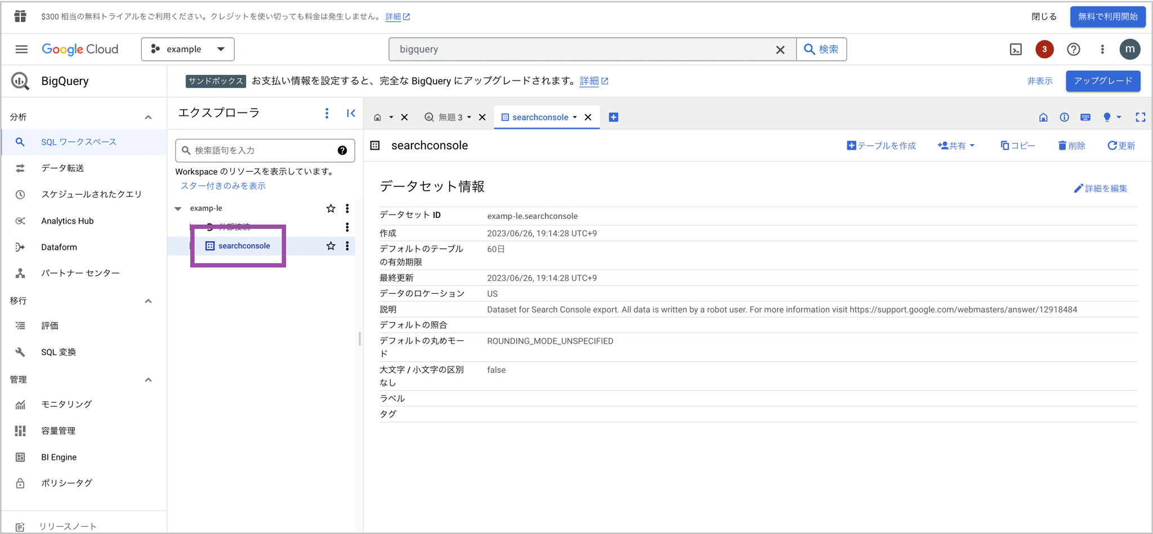Open the main navigation hamburger menu
The height and width of the screenshot is (534, 1153).
tap(21, 50)
